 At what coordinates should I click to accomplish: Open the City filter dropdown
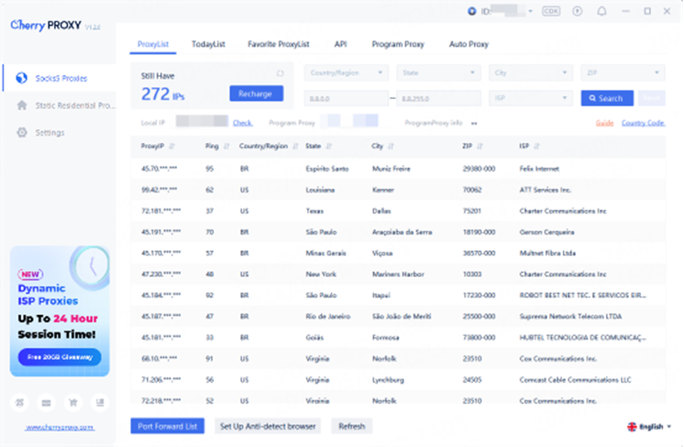click(x=531, y=72)
